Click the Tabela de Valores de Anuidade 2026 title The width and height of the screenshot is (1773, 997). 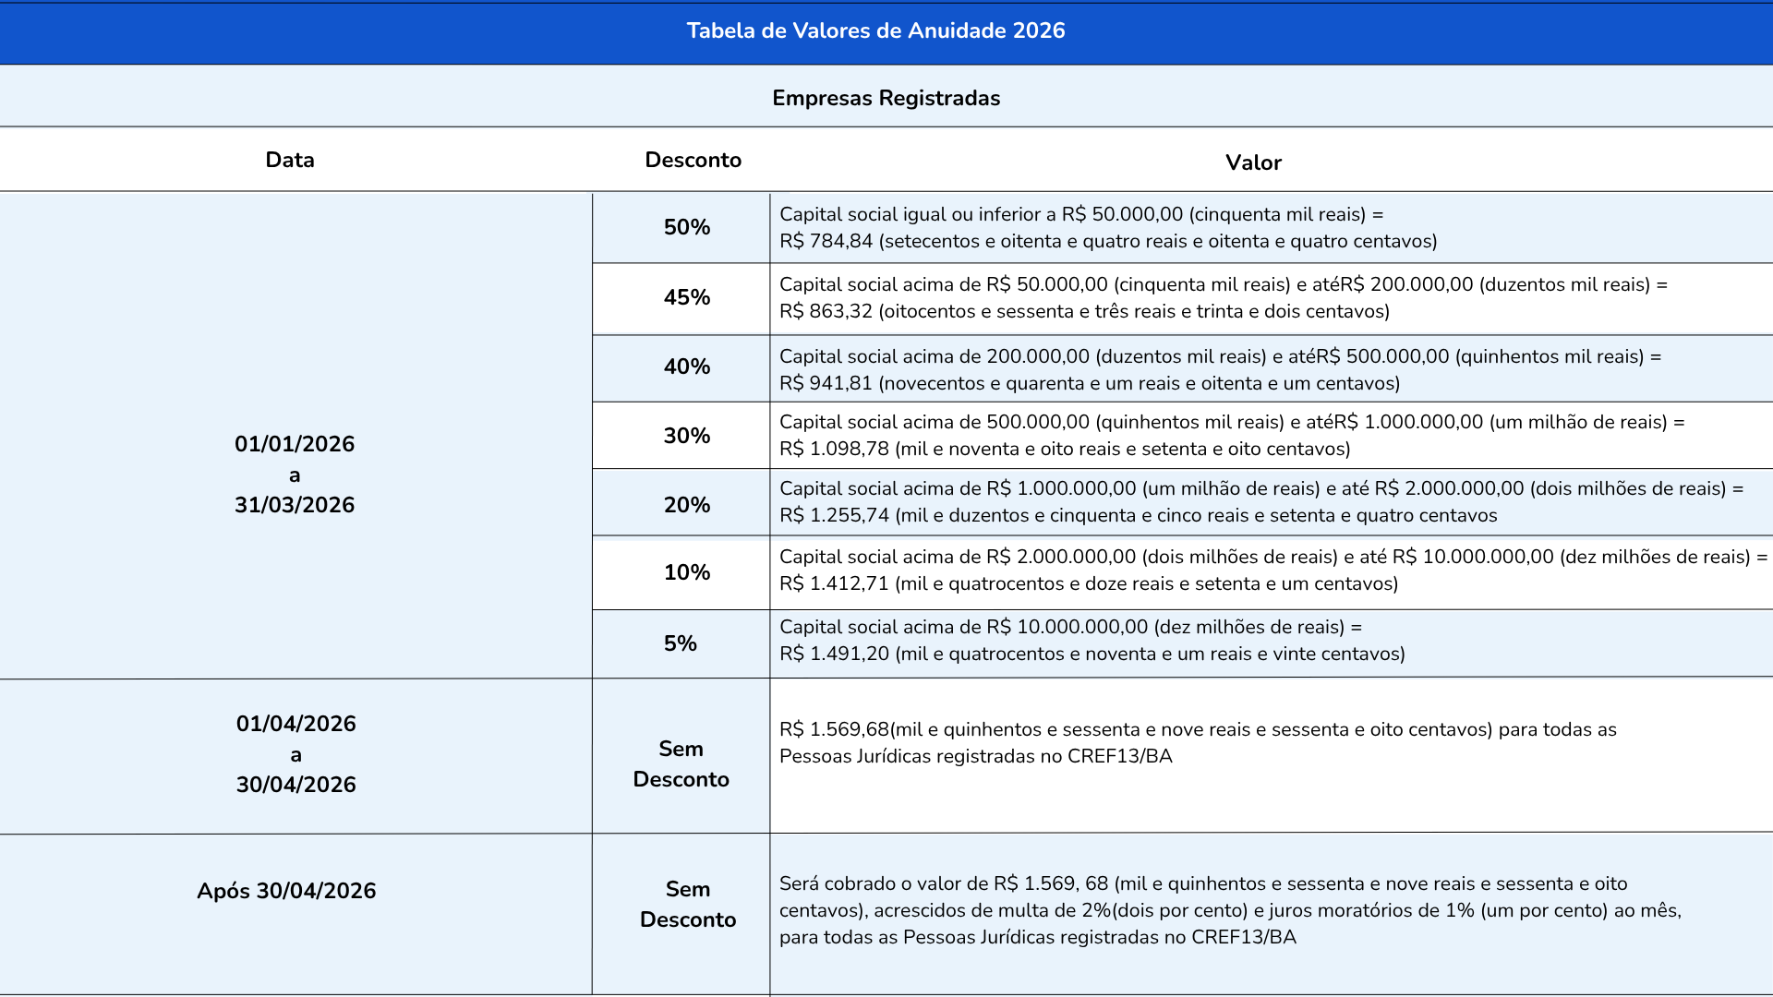[875, 30]
